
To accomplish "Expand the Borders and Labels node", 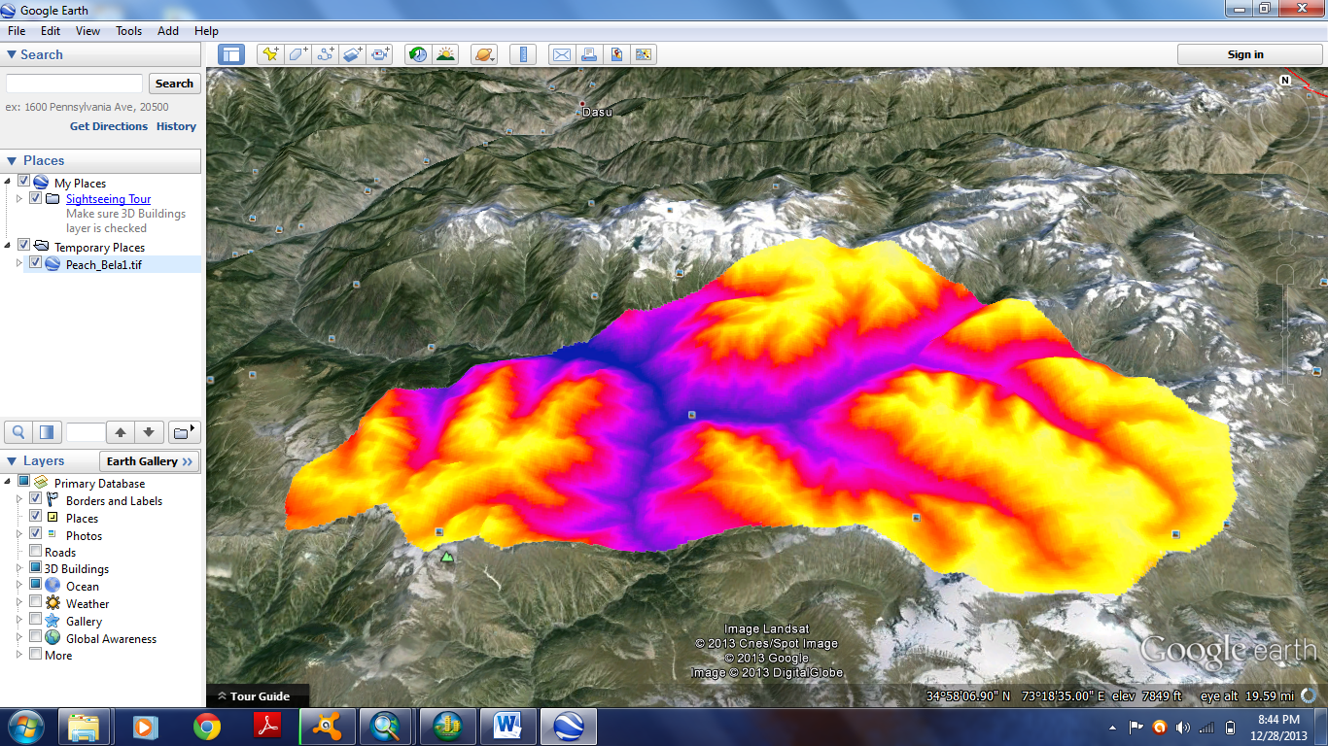I will click(x=18, y=500).
